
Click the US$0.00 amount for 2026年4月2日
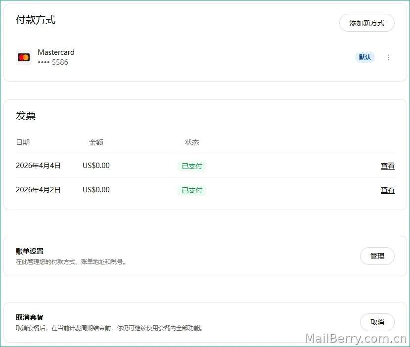[96, 190]
